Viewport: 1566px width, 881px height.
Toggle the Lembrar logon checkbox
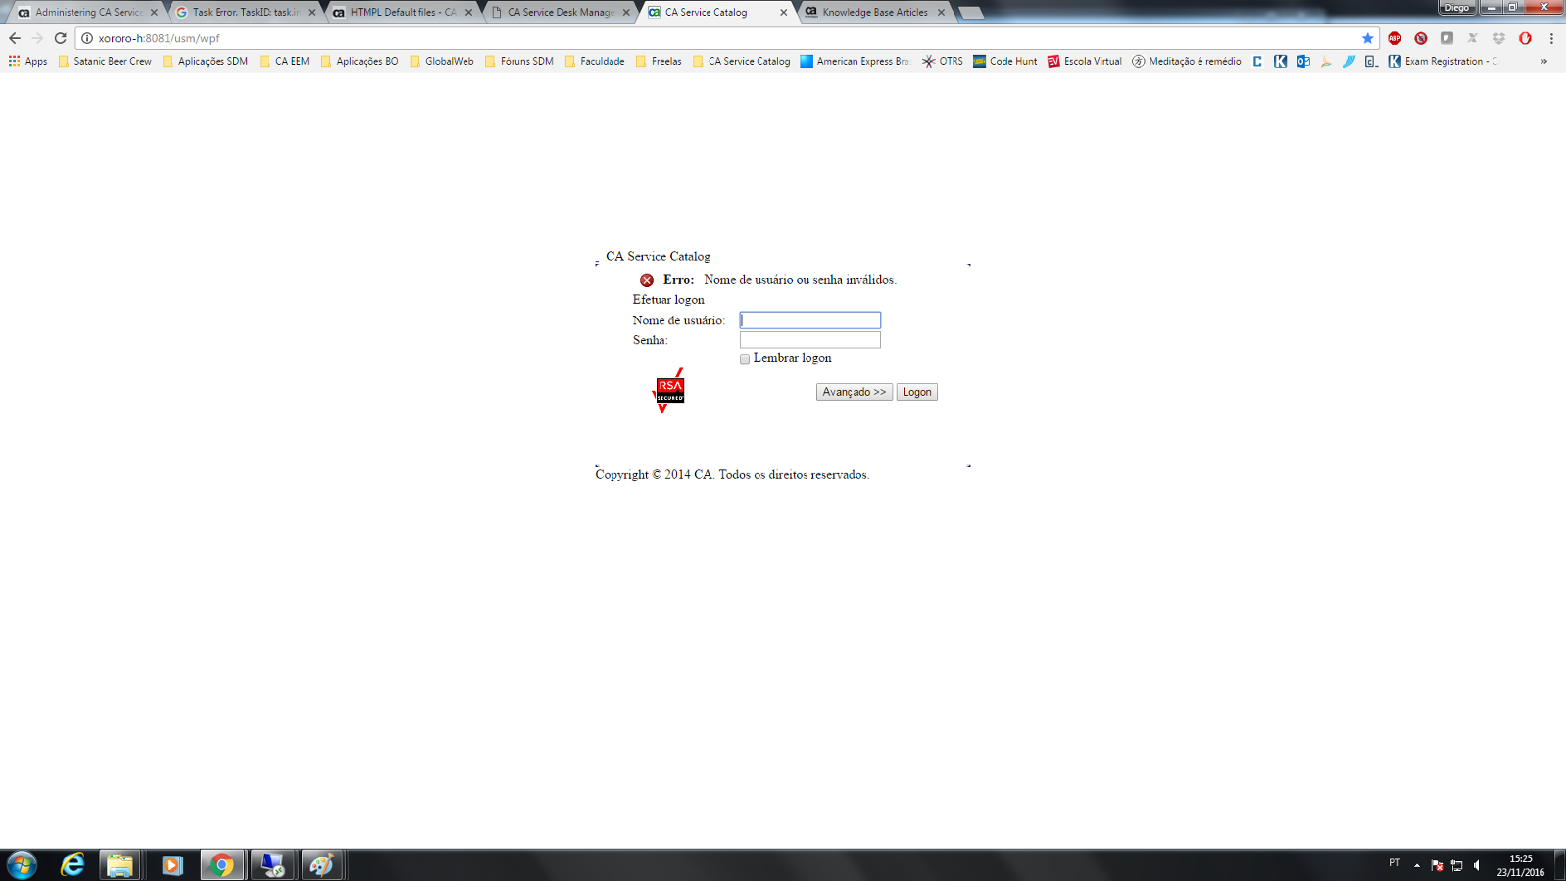745,359
